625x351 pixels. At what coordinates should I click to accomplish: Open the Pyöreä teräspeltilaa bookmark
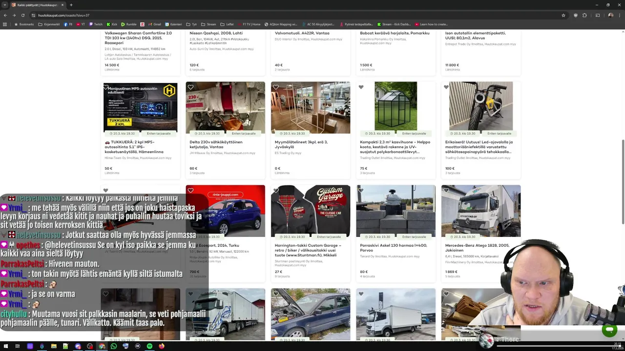[x=356, y=24]
